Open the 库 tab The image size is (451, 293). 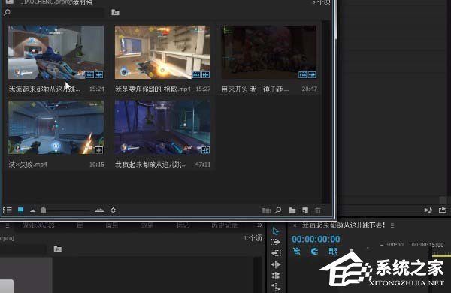pyautogui.click(x=80, y=225)
